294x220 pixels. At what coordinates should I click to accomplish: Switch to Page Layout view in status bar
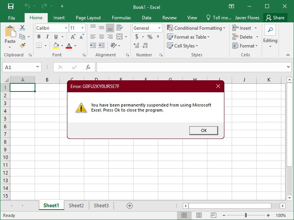click(x=199, y=215)
